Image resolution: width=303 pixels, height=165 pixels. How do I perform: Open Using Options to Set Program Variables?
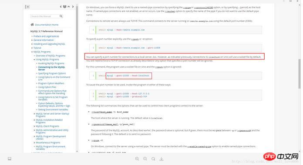tap(53, 98)
